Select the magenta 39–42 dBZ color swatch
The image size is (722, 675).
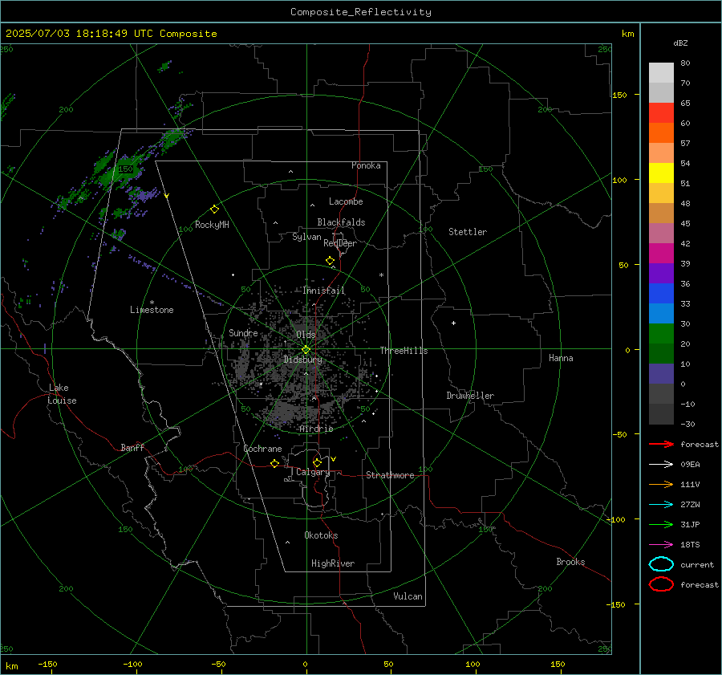(x=661, y=254)
